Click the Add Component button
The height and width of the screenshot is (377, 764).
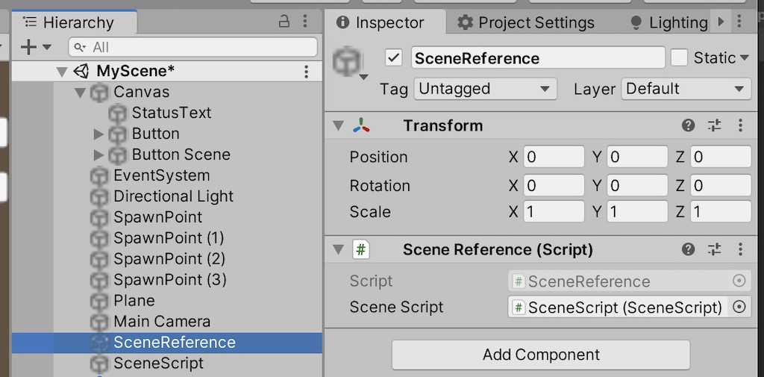[x=541, y=355]
